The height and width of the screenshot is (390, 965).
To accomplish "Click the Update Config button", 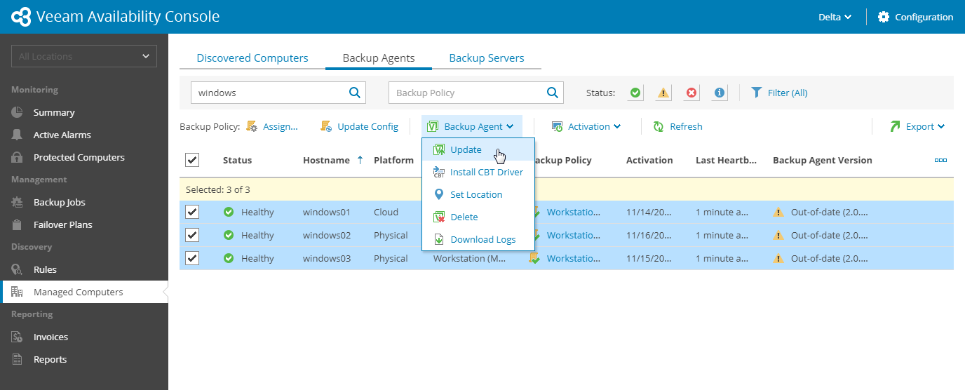I will click(360, 126).
